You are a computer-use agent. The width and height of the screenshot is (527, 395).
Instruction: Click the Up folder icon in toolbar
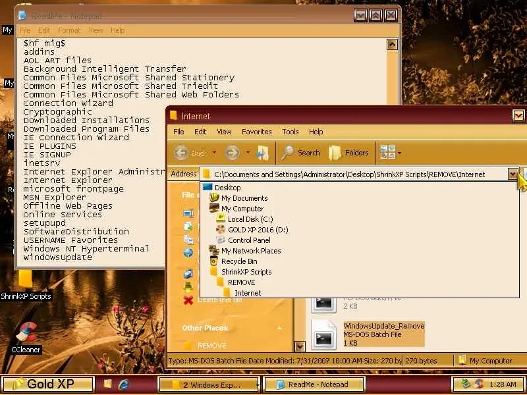(262, 153)
